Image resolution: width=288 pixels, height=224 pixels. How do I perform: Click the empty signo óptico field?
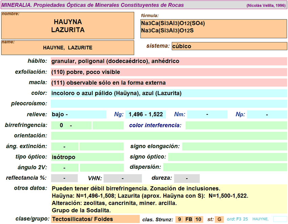pos(227,157)
